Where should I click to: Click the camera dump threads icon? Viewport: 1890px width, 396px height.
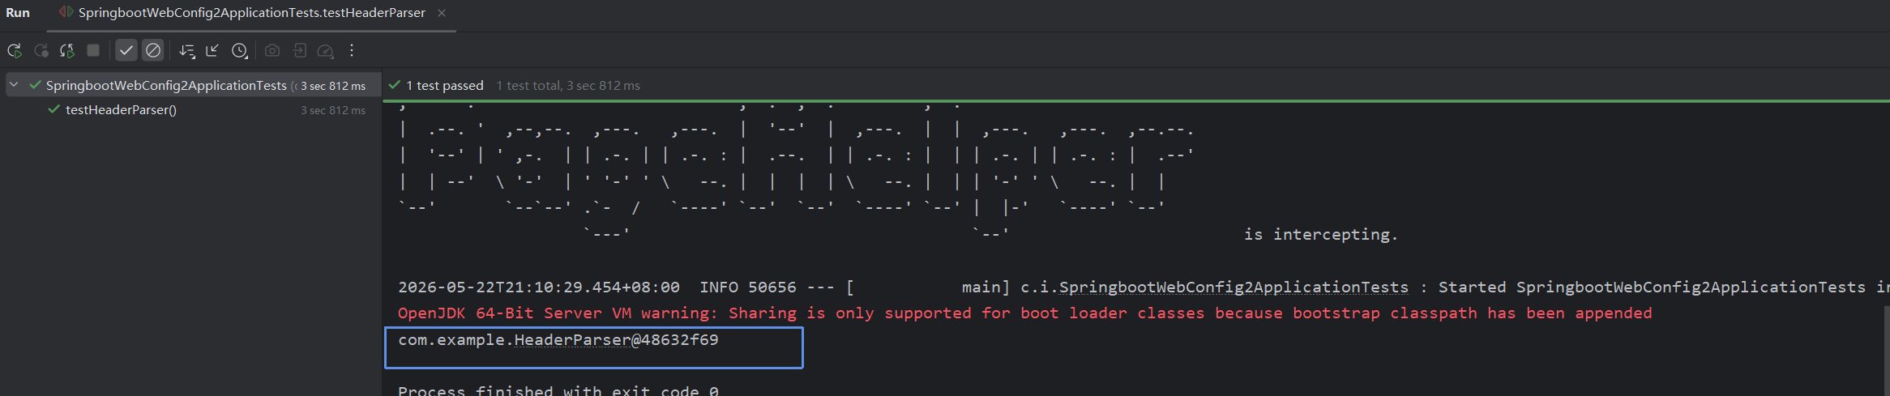[x=272, y=50]
